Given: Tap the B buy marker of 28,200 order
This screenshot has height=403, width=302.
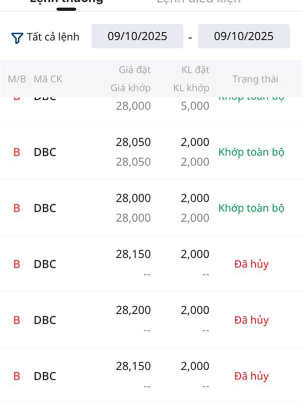Looking at the screenshot, I should click(17, 320).
